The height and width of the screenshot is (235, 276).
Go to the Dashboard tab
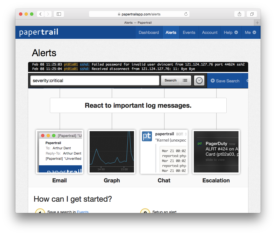coord(149,33)
